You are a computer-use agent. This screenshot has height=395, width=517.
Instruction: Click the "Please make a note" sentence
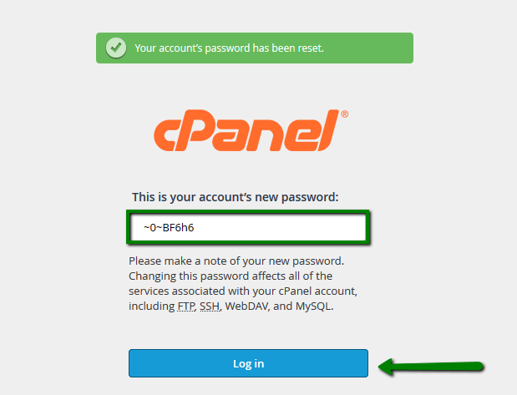(x=236, y=261)
